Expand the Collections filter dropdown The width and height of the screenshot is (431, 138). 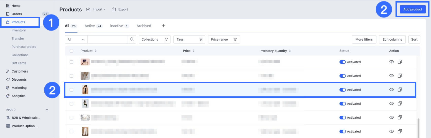tap(155, 39)
